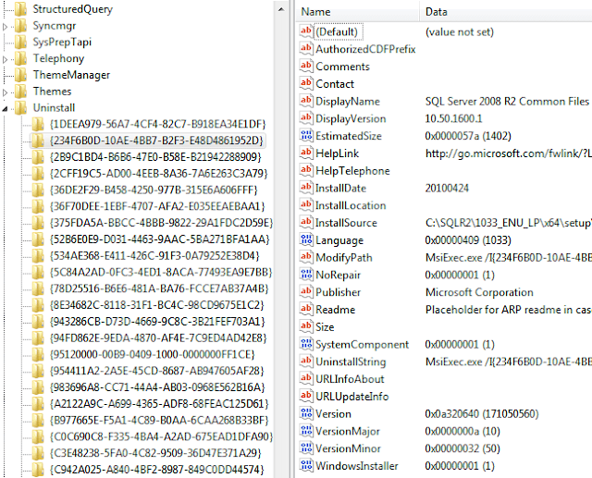The height and width of the screenshot is (478, 592).
Task: Select the Contact value name
Action: pos(335,84)
